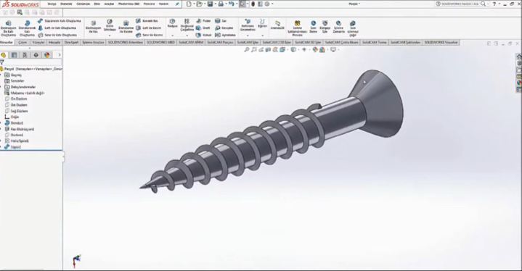This screenshot has height=271, width=522.
Task: Switch to the Çizim tab
Action: pos(23,43)
